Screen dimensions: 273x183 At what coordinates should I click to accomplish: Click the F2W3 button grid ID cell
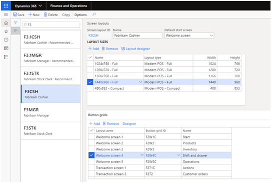(x=163, y=149)
